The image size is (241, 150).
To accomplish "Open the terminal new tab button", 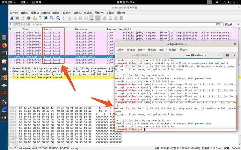I will click(x=227, y=55).
